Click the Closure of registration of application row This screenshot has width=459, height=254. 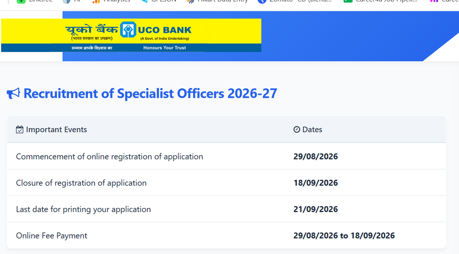tap(226, 183)
